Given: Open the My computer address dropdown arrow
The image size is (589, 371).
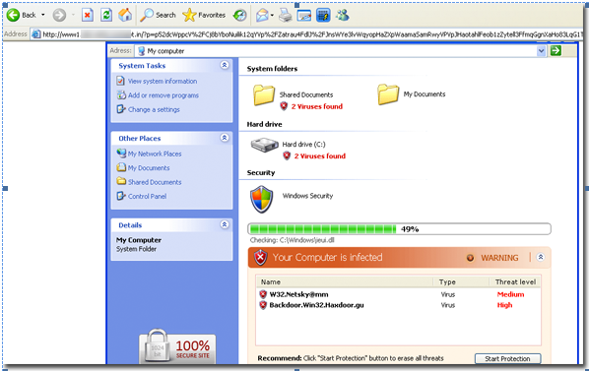Looking at the screenshot, I should [x=541, y=51].
